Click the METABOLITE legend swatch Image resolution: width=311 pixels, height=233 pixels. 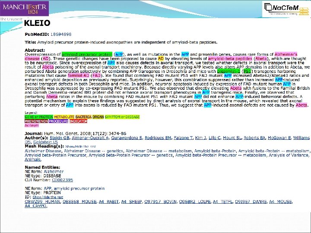(64, 117)
